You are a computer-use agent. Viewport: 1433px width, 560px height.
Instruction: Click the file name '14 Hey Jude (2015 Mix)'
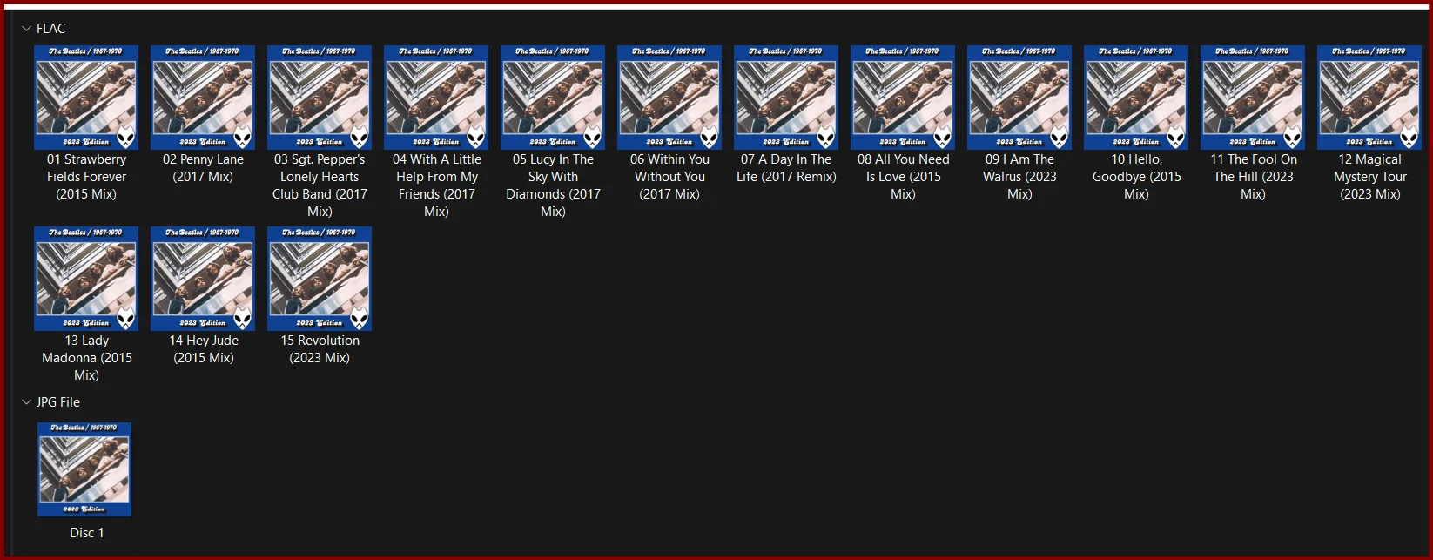[x=203, y=349]
